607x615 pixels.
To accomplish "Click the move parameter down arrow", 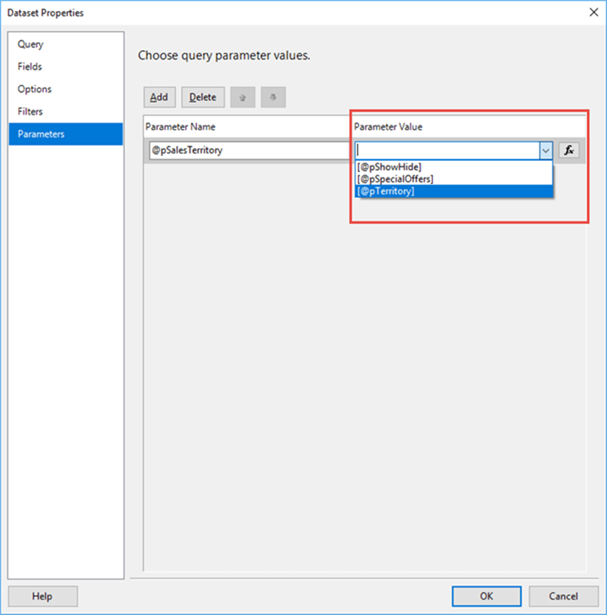I will (273, 97).
